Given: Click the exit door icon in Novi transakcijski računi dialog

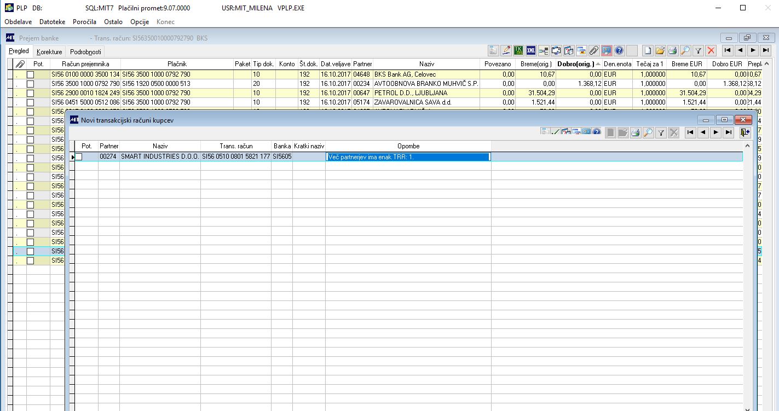Looking at the screenshot, I should [x=745, y=132].
